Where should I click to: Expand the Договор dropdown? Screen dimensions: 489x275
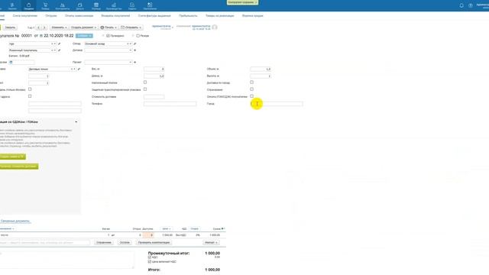[130, 50]
